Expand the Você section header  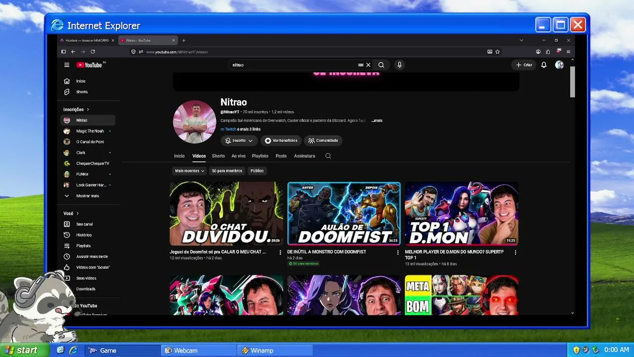(x=71, y=213)
